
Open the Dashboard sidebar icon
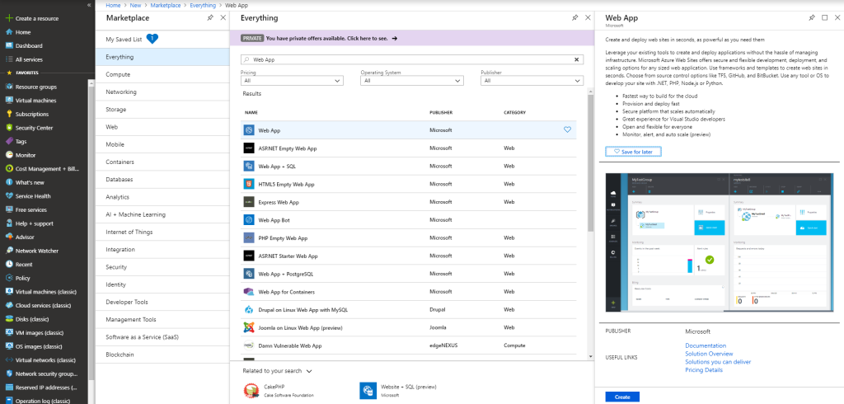(8, 46)
